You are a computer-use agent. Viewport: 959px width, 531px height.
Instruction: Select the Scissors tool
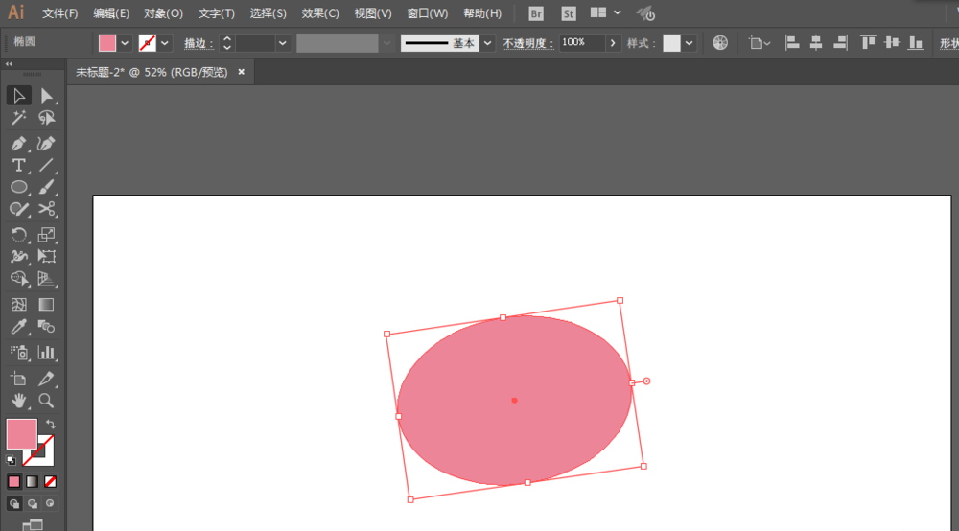[46, 209]
